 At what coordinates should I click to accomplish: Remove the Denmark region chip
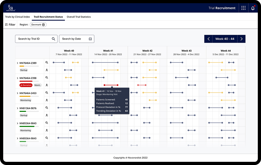[x=43, y=25]
